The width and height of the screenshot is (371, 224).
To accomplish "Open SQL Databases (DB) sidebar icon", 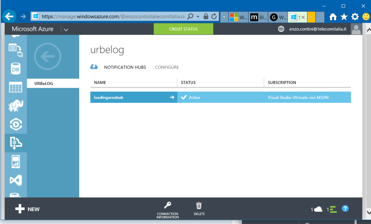I will (x=16, y=69).
